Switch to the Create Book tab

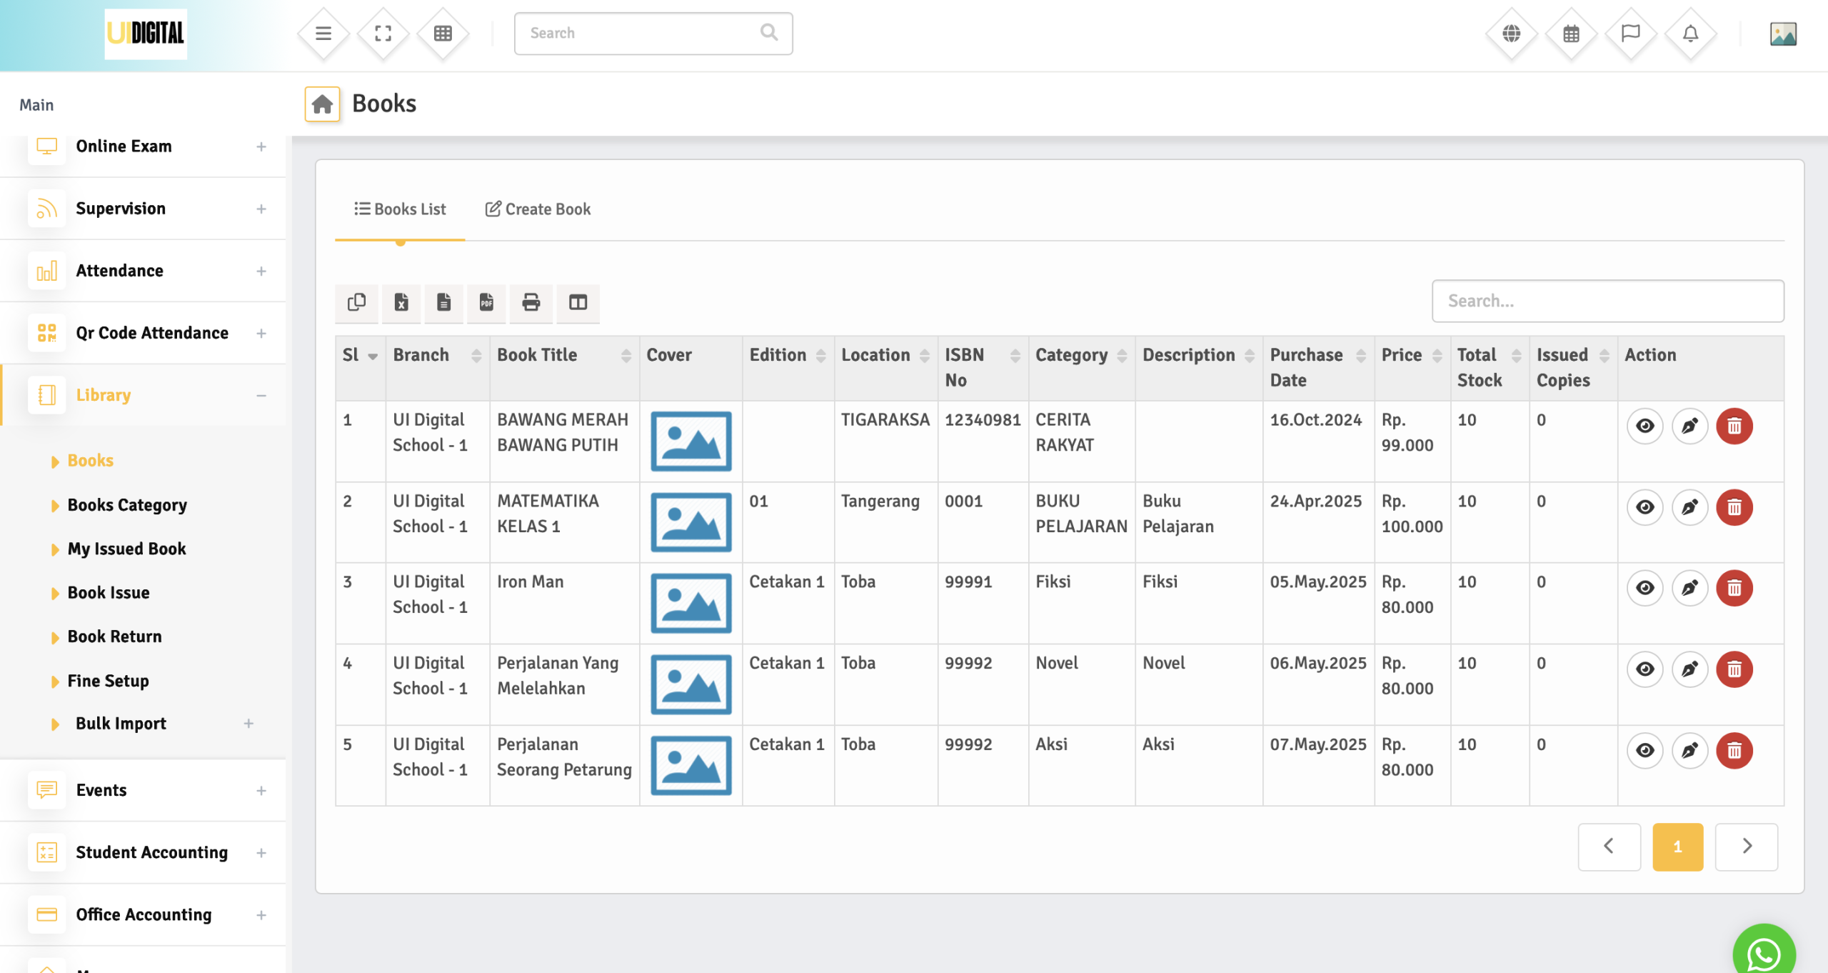pos(538,209)
